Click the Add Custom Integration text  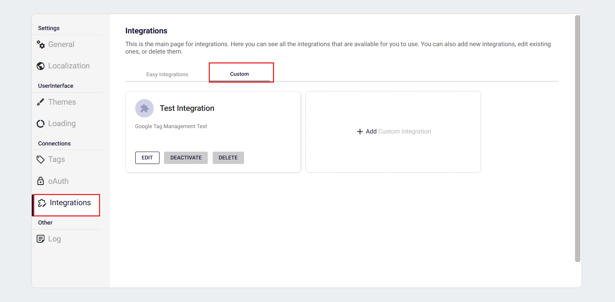(398, 131)
